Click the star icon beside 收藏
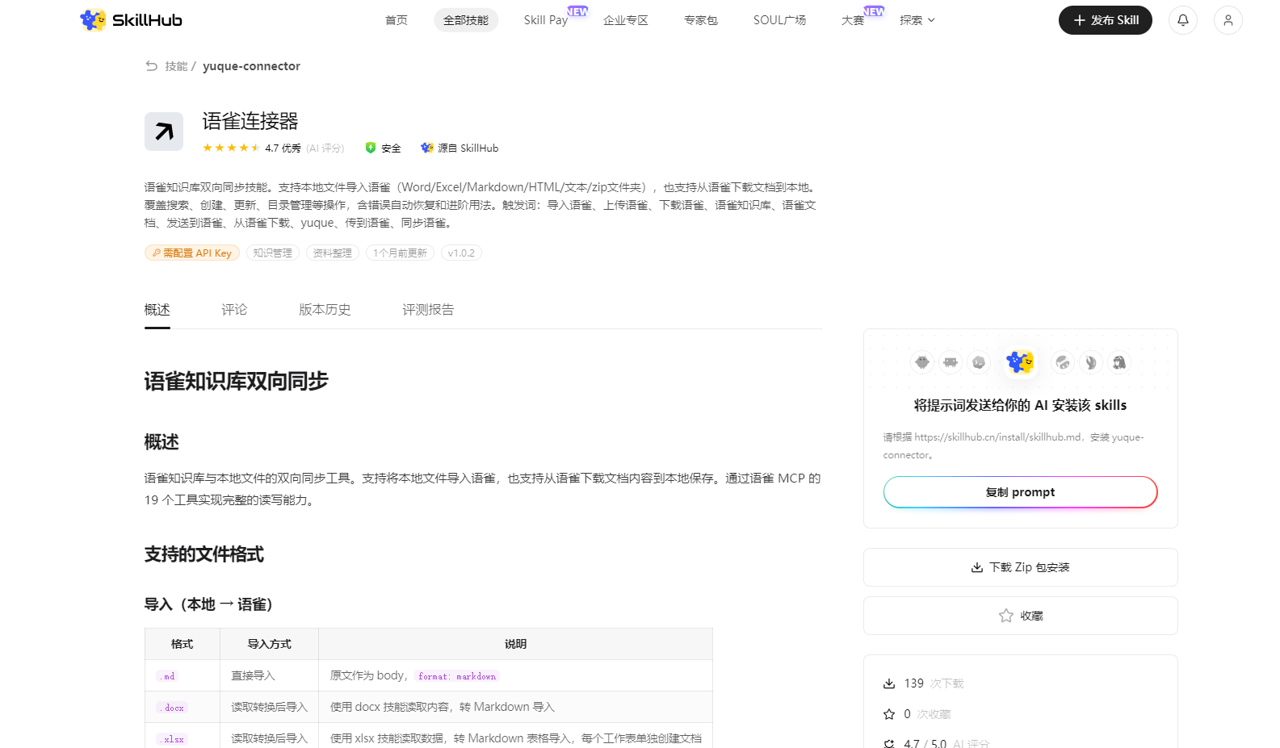The width and height of the screenshot is (1280, 748). pyautogui.click(x=1005, y=616)
